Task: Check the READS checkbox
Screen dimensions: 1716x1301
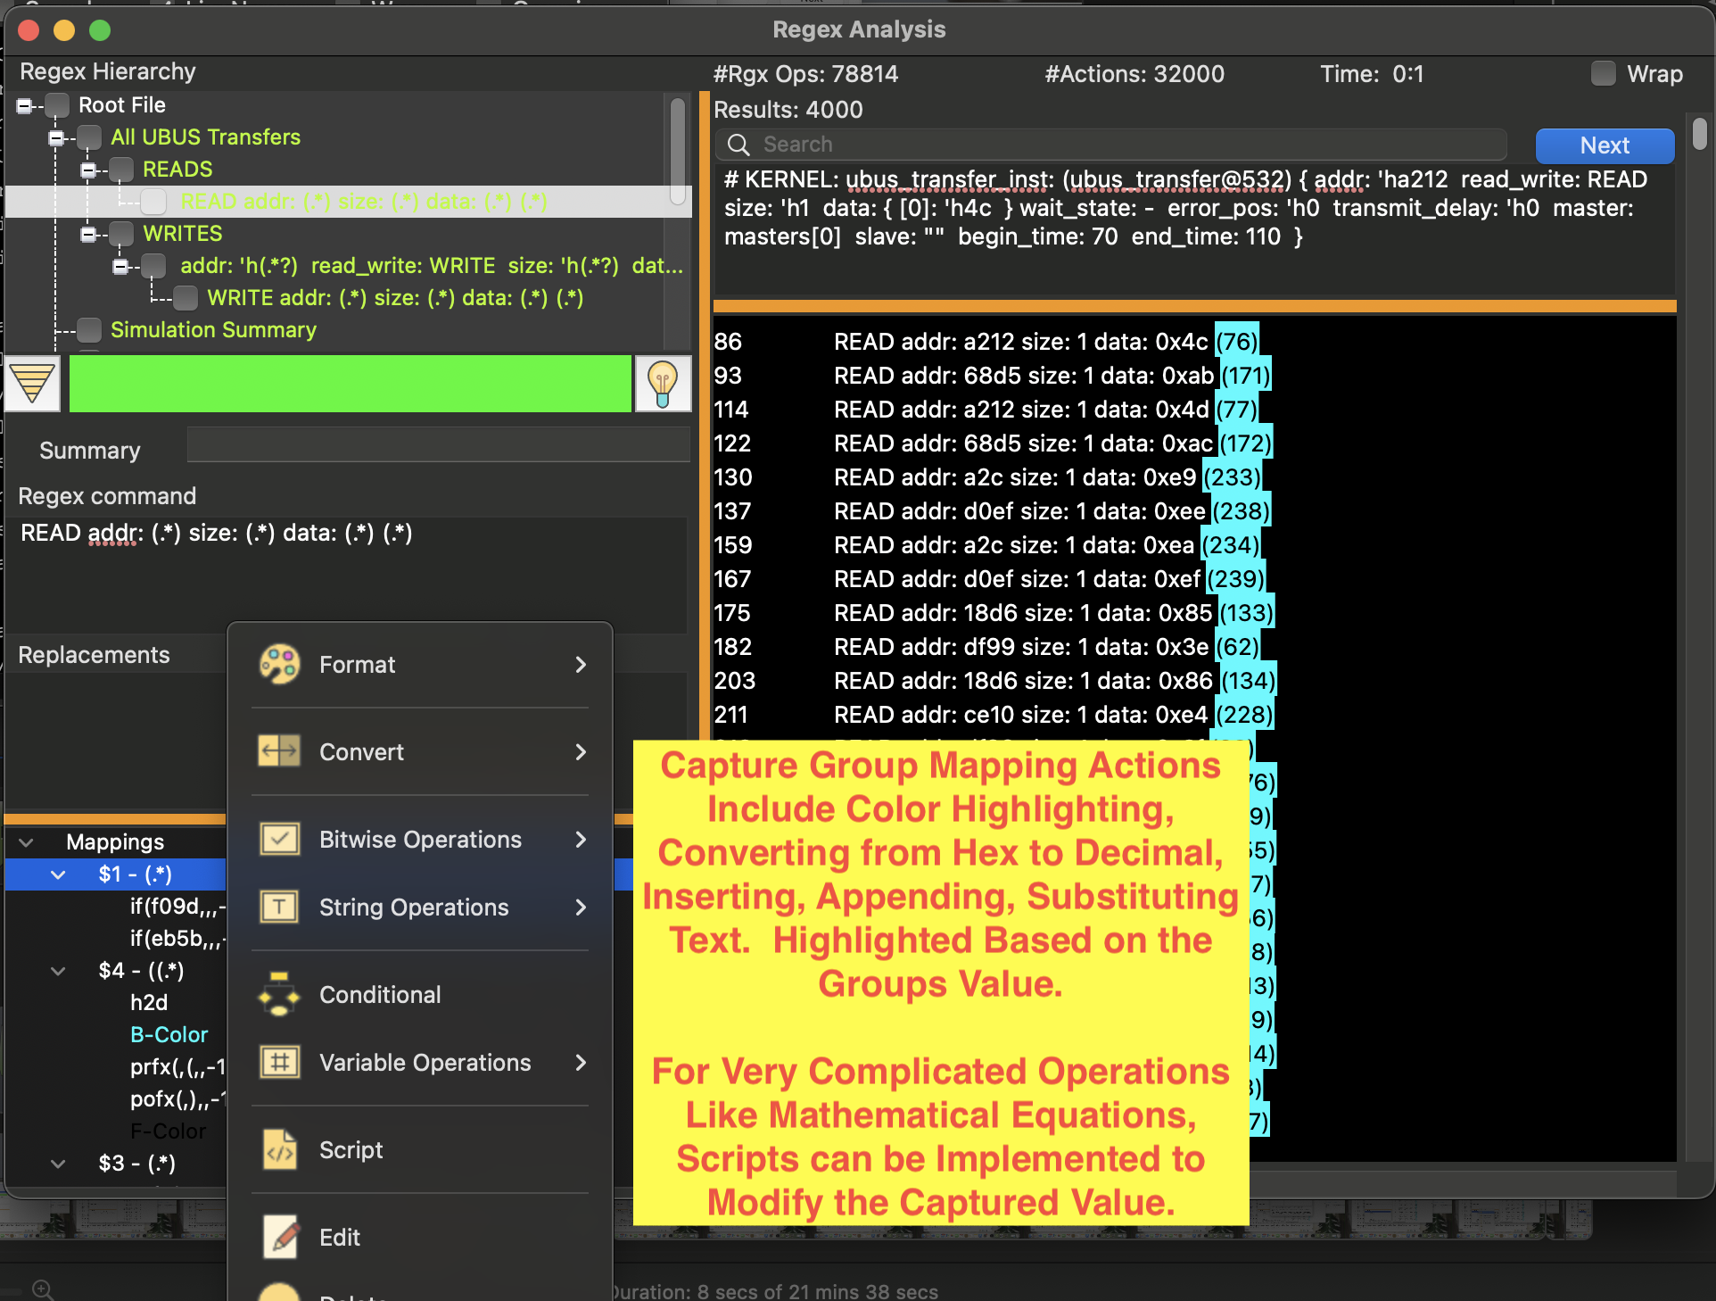Action: pyautogui.click(x=121, y=170)
